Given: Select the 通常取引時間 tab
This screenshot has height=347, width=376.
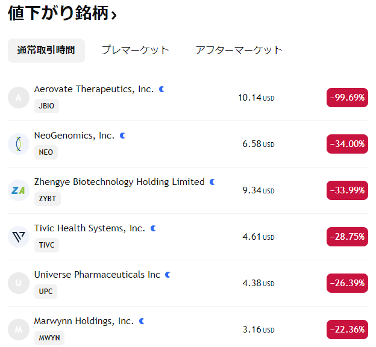Looking at the screenshot, I should tap(46, 50).
